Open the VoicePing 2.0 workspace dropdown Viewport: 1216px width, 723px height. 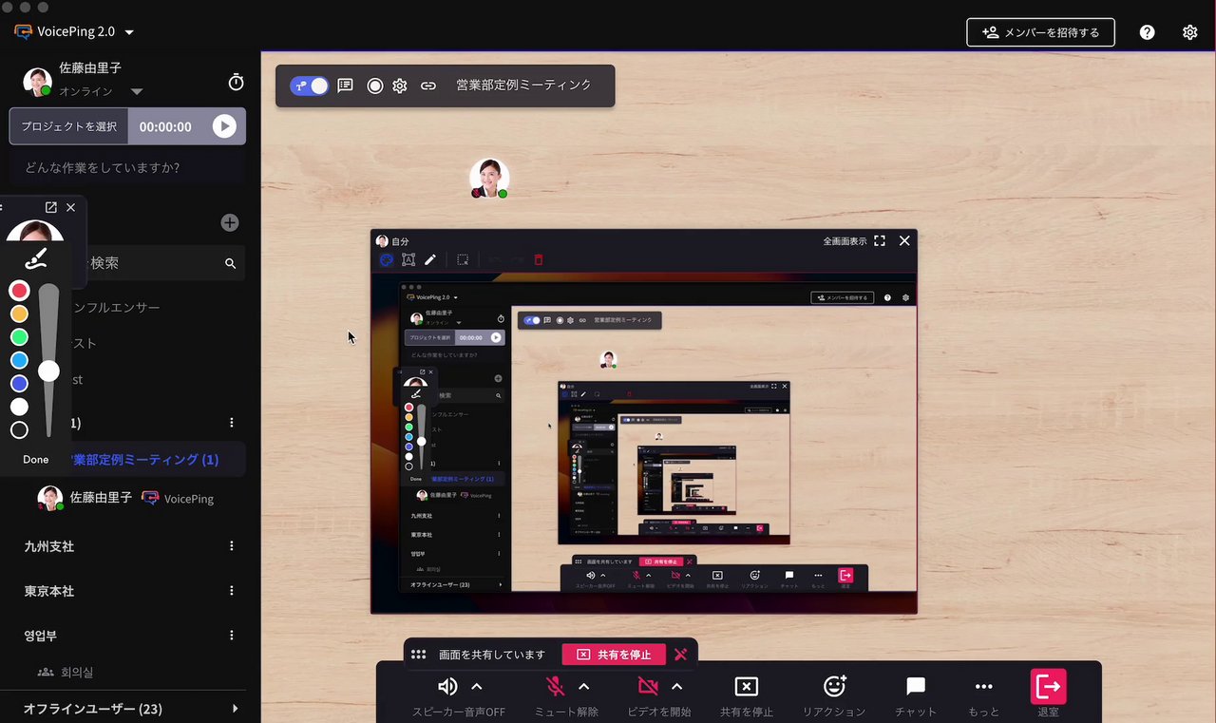click(129, 32)
